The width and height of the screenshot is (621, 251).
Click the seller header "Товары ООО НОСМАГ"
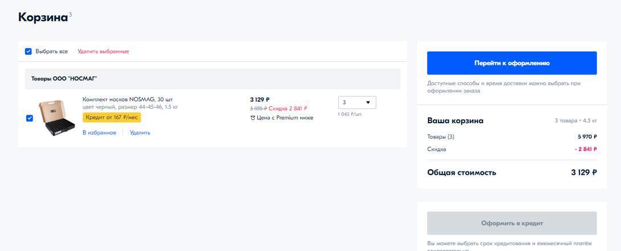tap(64, 78)
